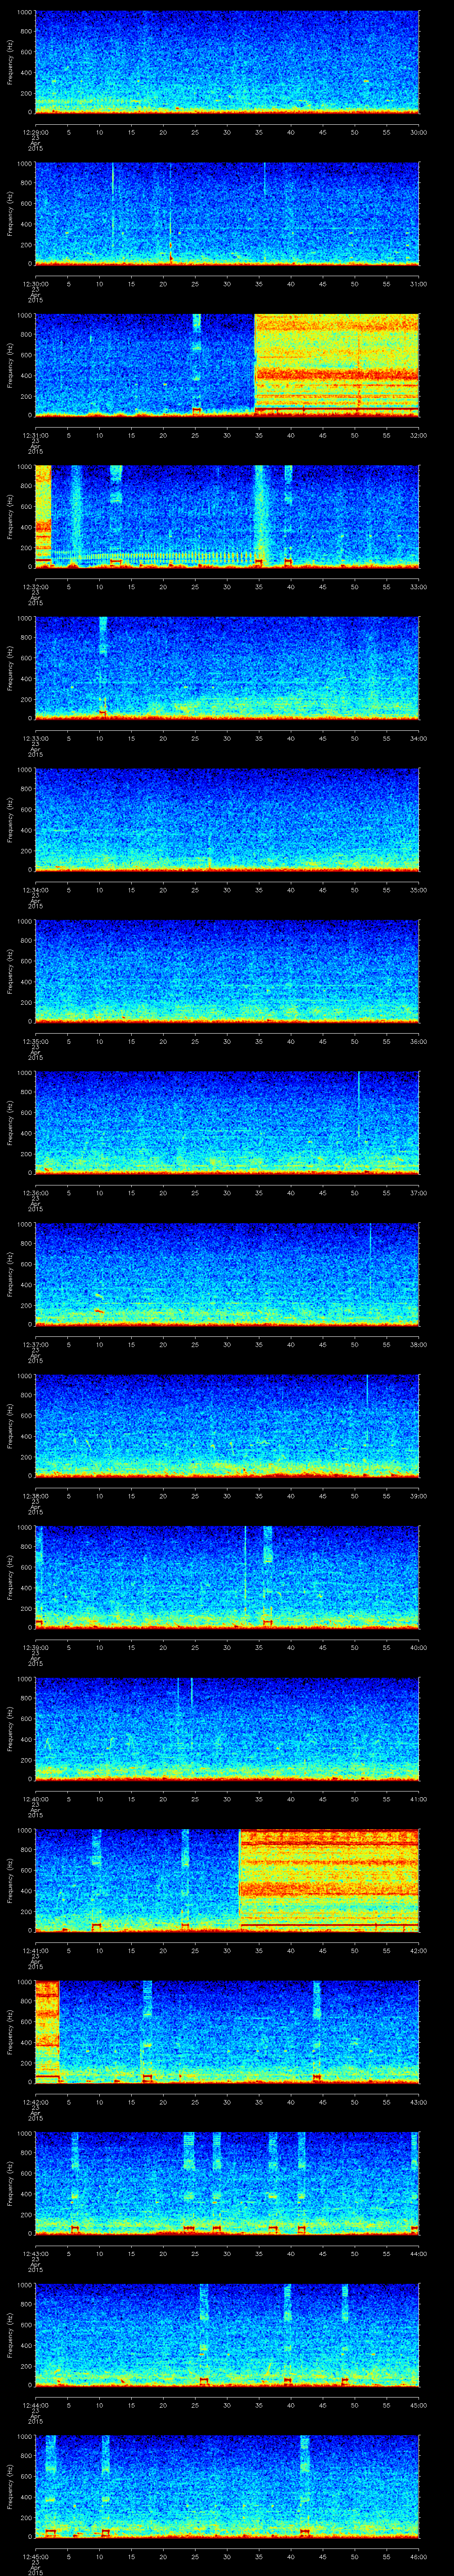
Task: Click Frequency (Hz) axis label of 12:29:00 panel
Action: (10, 62)
